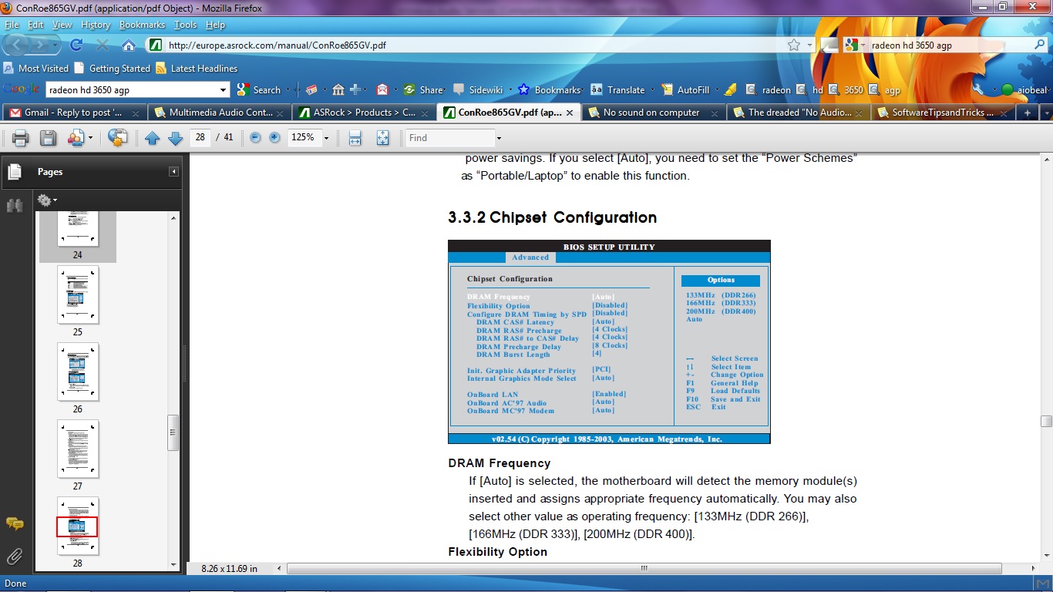
Task: Open the Help menu
Action: pyautogui.click(x=215, y=25)
